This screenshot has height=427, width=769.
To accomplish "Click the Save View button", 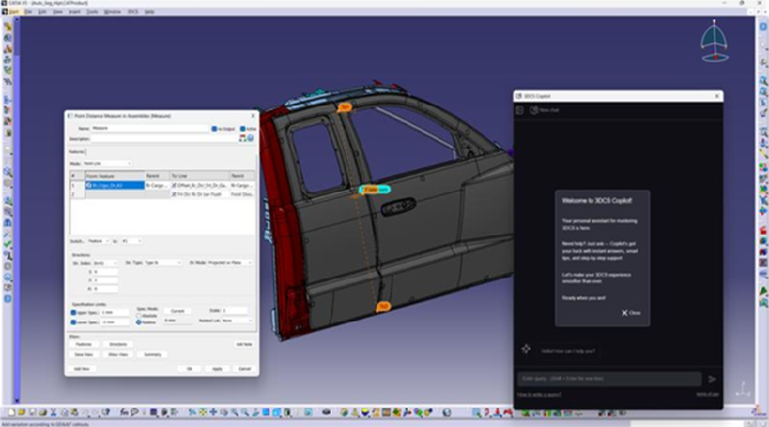I will (x=84, y=354).
